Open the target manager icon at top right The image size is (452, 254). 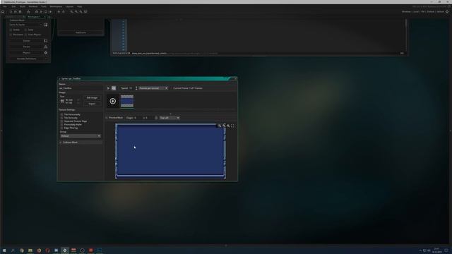(x=447, y=12)
